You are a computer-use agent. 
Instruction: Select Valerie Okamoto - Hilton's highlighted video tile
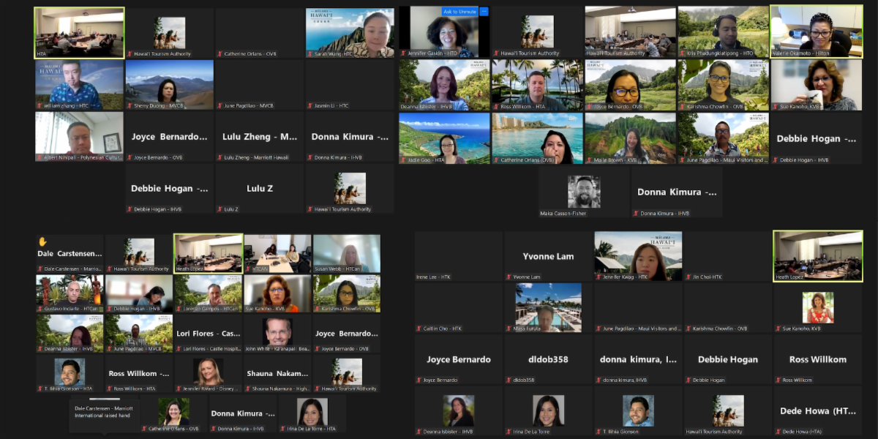pyautogui.click(x=815, y=31)
